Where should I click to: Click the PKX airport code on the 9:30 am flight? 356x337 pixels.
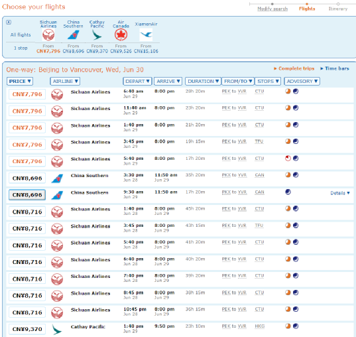(226, 192)
